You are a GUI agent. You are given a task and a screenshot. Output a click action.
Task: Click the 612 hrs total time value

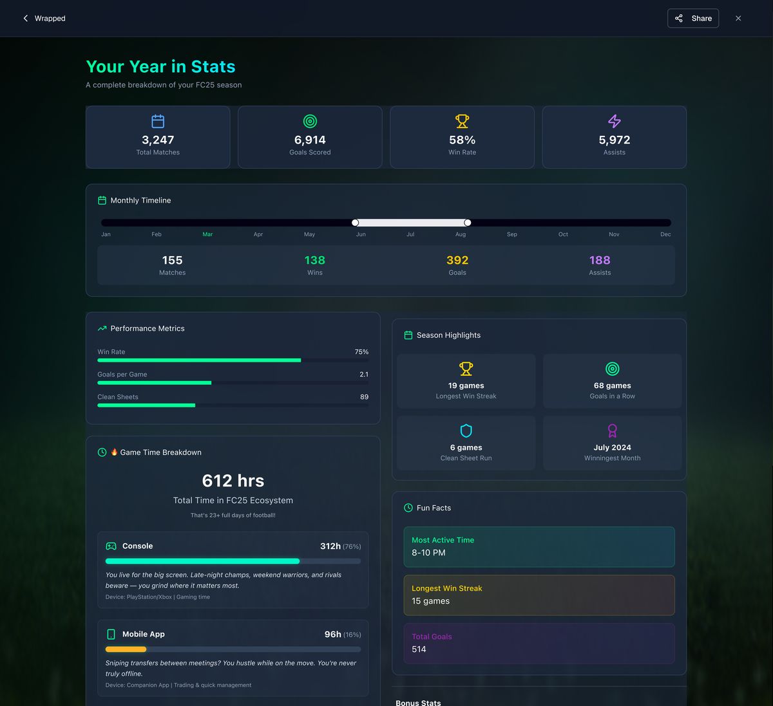click(233, 481)
